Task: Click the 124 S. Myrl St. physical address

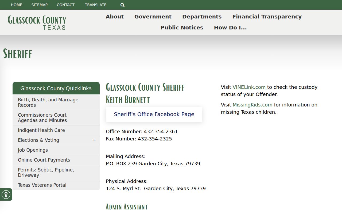Action: tap(156, 189)
